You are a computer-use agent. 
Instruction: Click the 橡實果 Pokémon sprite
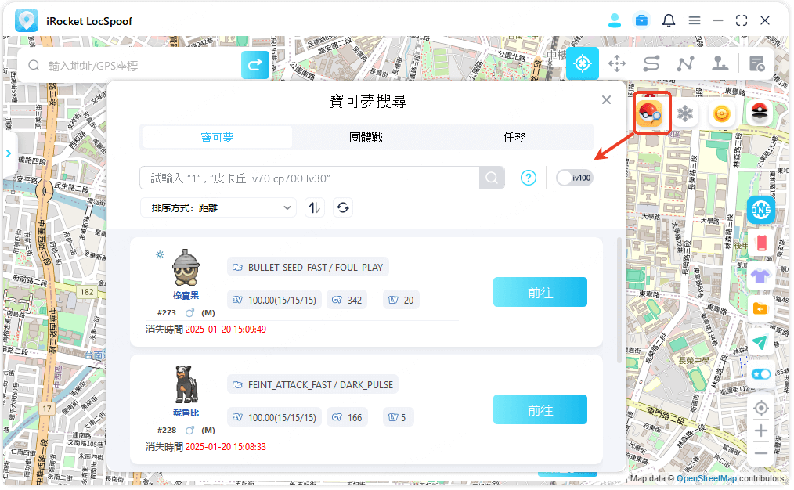click(x=186, y=268)
